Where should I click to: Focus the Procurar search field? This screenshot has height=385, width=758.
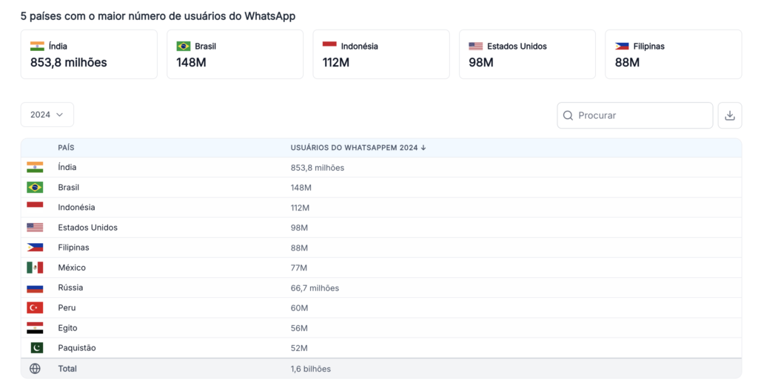coord(634,115)
